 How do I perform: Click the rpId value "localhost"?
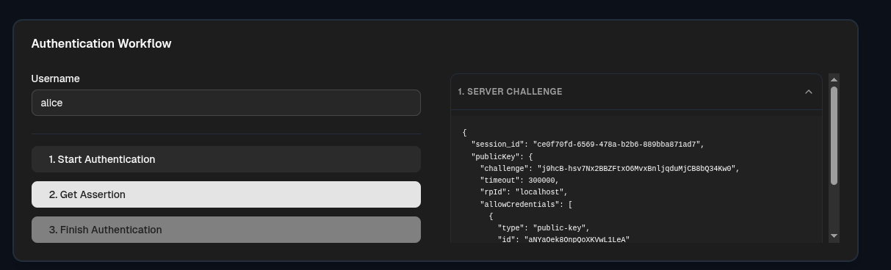coord(539,192)
